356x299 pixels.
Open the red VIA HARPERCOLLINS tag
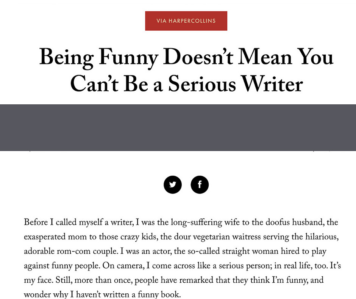point(186,21)
